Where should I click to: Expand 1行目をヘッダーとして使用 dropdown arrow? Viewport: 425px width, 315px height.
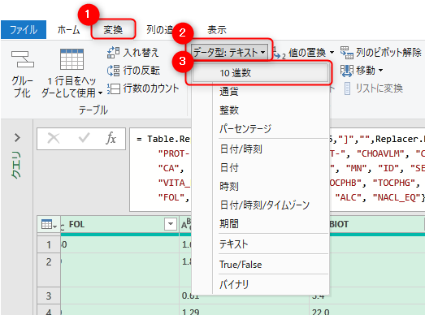100,93
